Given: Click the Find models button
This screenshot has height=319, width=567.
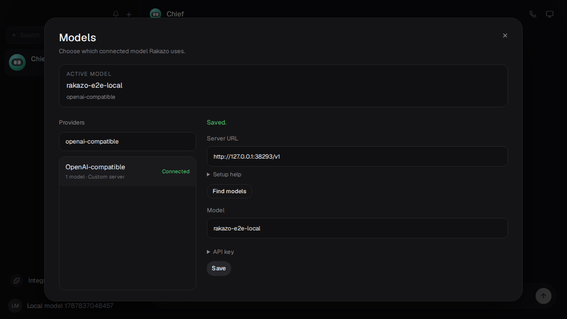Looking at the screenshot, I should (x=229, y=191).
